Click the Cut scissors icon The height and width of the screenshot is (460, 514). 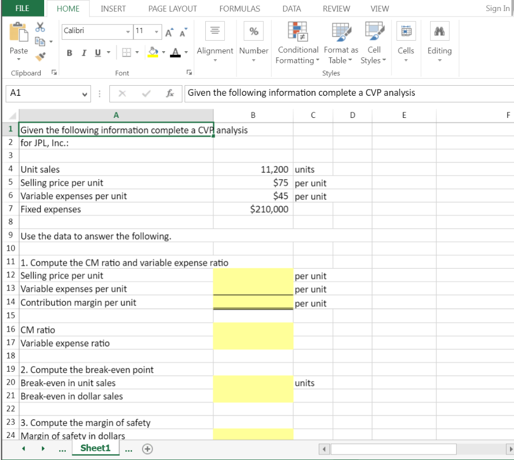[40, 27]
